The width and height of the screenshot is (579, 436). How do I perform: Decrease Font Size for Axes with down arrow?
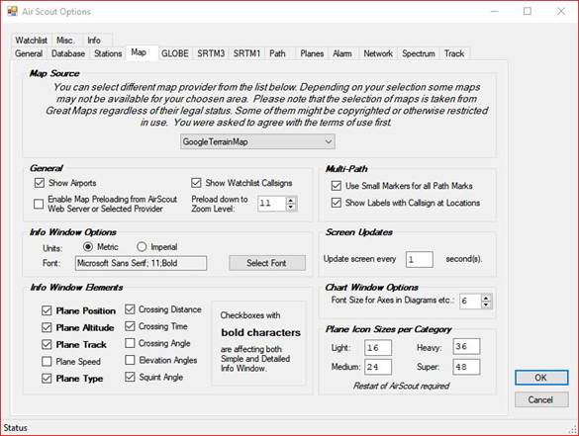coord(486,305)
